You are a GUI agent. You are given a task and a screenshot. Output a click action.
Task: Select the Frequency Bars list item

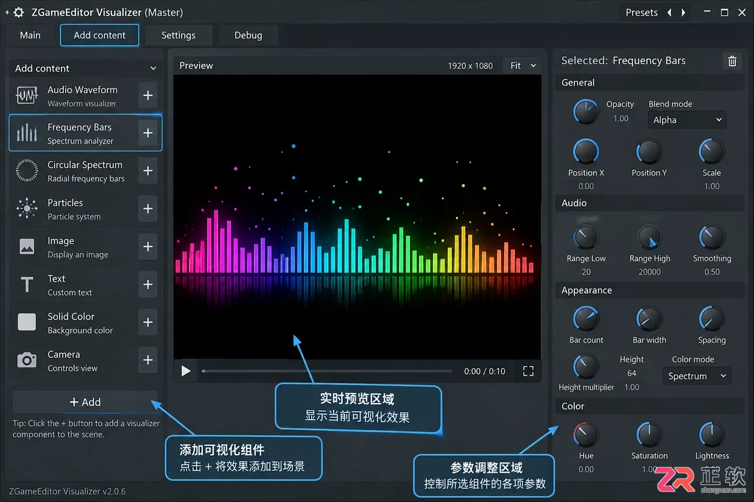(x=85, y=133)
